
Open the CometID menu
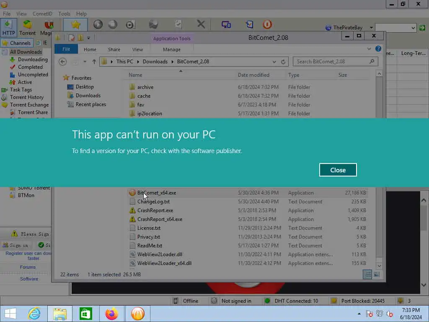pos(42,14)
